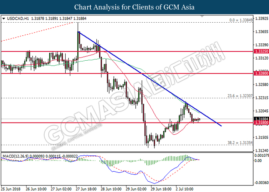Select the USDCAD,H1 symbol label
Viewport: 269px width, 192px height.
[x=18, y=18]
